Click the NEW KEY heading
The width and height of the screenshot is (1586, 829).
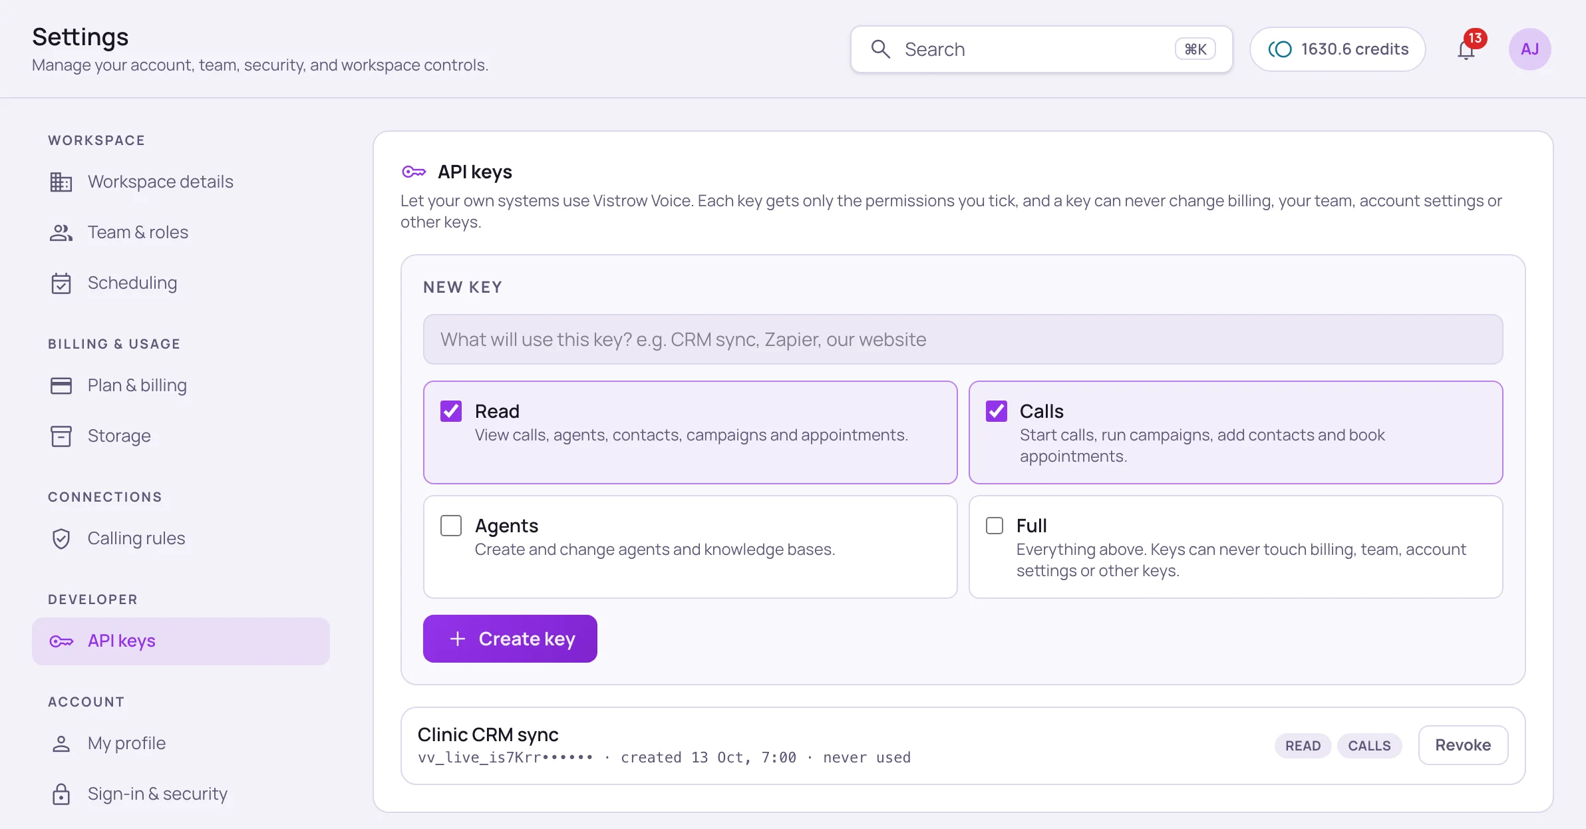click(462, 287)
